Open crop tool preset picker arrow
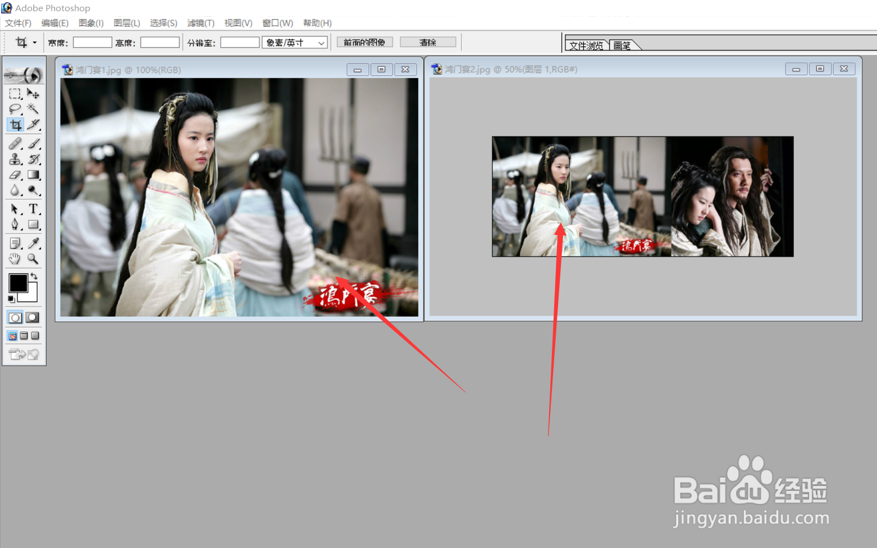Viewport: 877px width, 548px height. click(x=34, y=43)
